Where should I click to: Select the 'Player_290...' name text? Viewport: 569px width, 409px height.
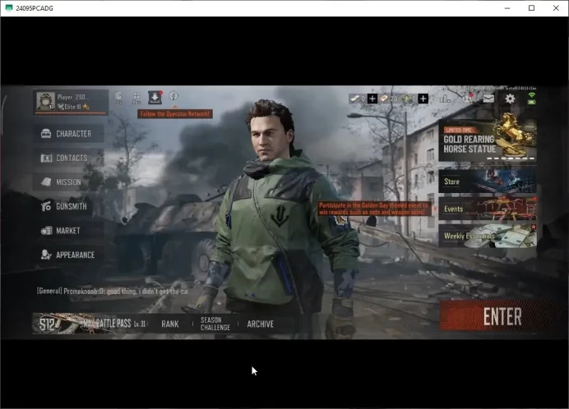click(x=73, y=97)
